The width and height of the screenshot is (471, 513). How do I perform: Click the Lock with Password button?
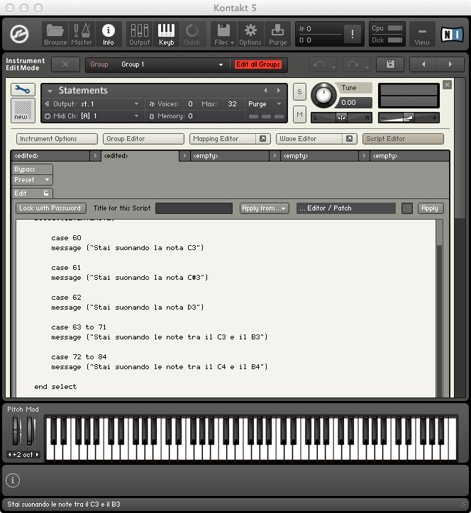click(51, 208)
